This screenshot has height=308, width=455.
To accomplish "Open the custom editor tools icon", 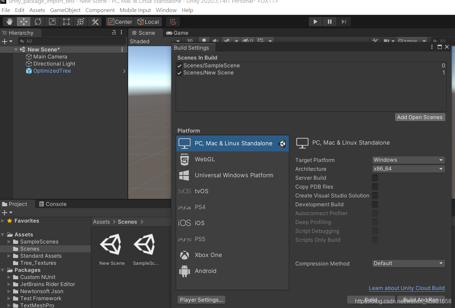I will pyautogui.click(x=95, y=22).
